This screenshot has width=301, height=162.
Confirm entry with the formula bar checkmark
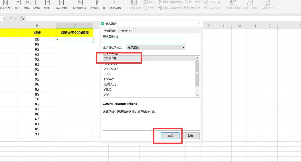pyautogui.click(x=17, y=18)
